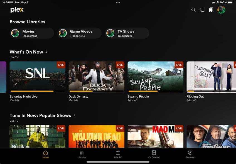Tap the Movies library avatar icon
This screenshot has width=236, height=164.
pyautogui.click(x=15, y=33)
